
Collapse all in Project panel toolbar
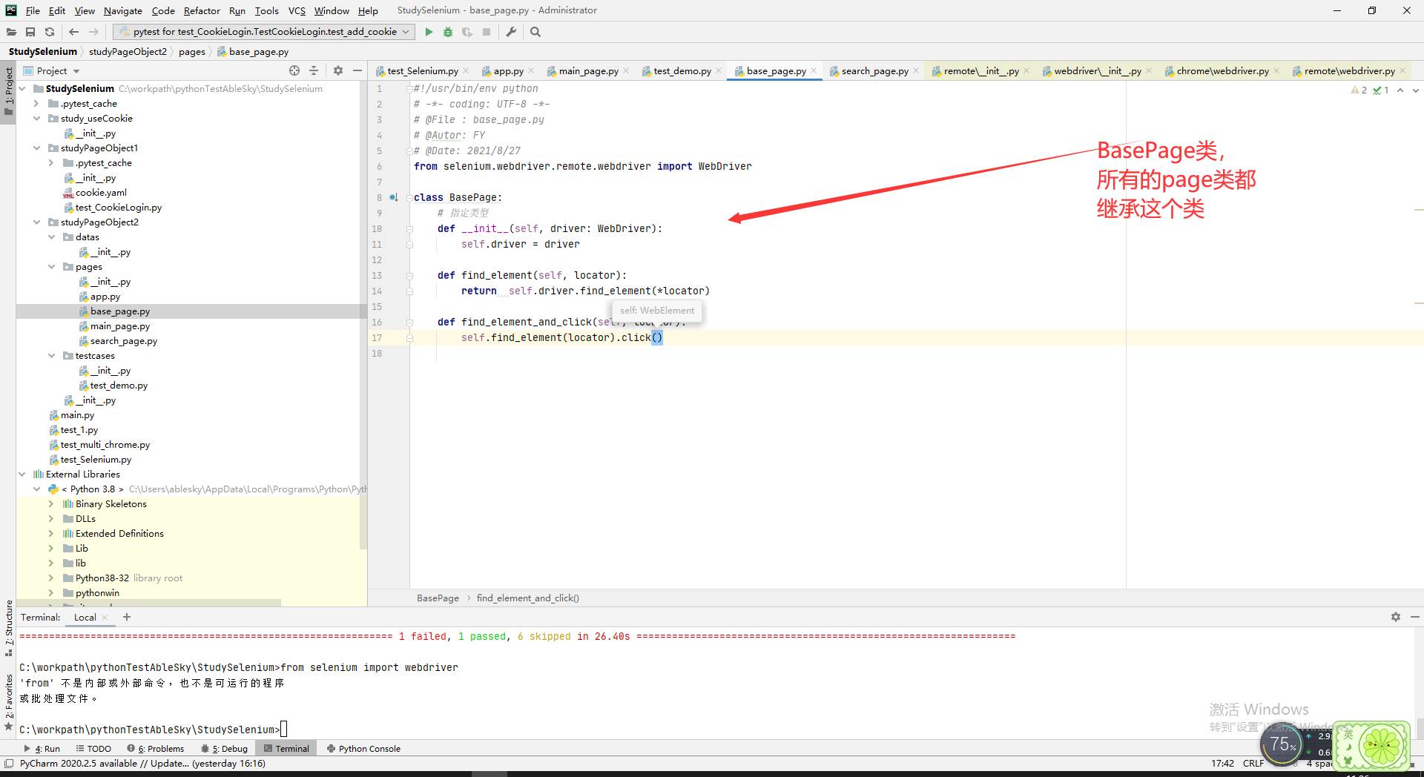pos(314,70)
